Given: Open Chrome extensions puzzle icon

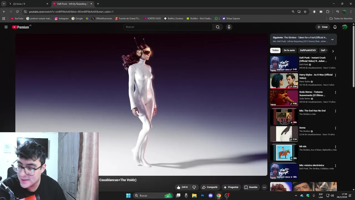Looking at the screenshot, I should 328,12.
